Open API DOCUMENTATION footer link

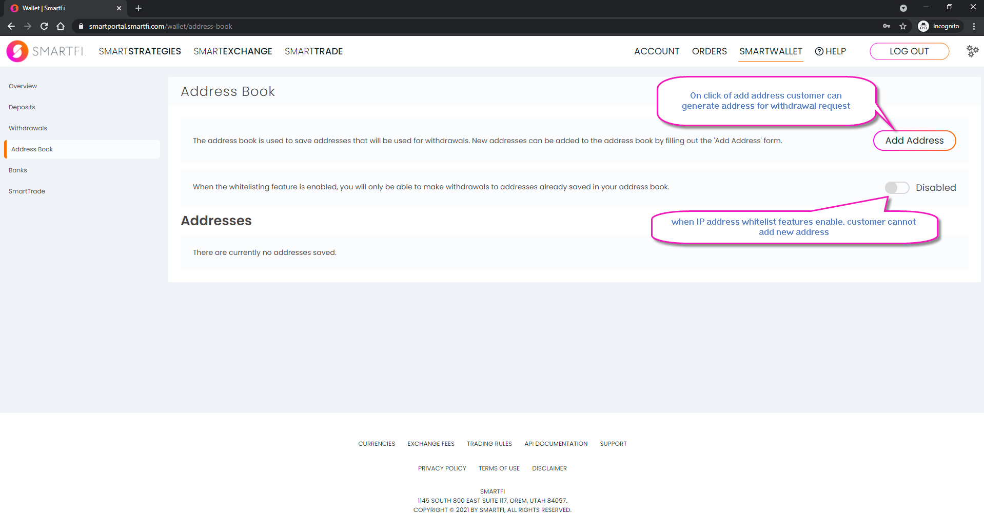pyautogui.click(x=556, y=444)
